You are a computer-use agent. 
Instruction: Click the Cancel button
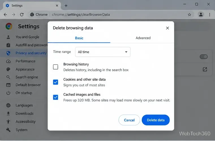tap(129, 120)
